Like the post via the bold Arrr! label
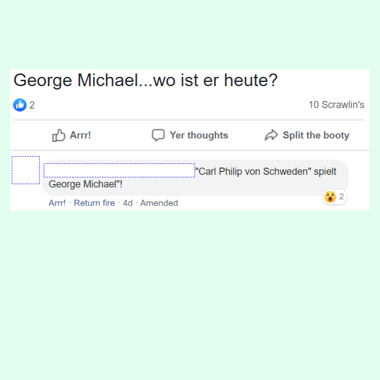380x380 pixels. 80,135
